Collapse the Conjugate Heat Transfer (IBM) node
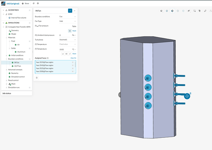Image resolution: width=212 pixels, height=150 pixels. pyautogui.click(x=3, y=27)
